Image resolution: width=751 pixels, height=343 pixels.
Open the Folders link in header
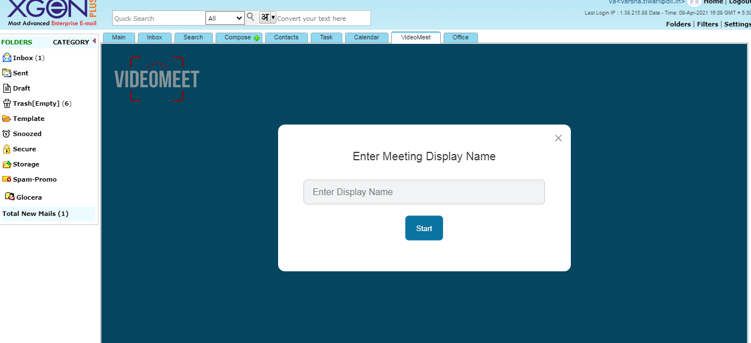click(x=678, y=24)
